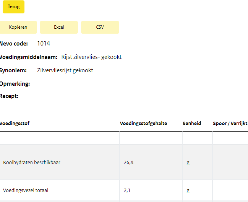The height and width of the screenshot is (202, 248).
Task: Click the Nevo code value 1014
Action: coord(44,44)
